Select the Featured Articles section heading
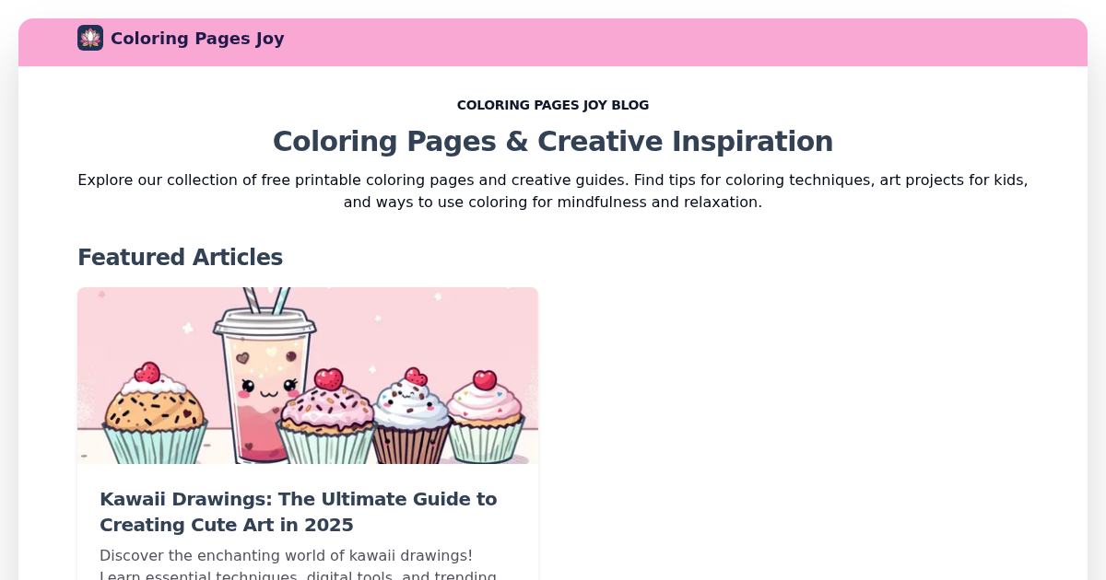Image resolution: width=1106 pixels, height=580 pixels. (180, 258)
